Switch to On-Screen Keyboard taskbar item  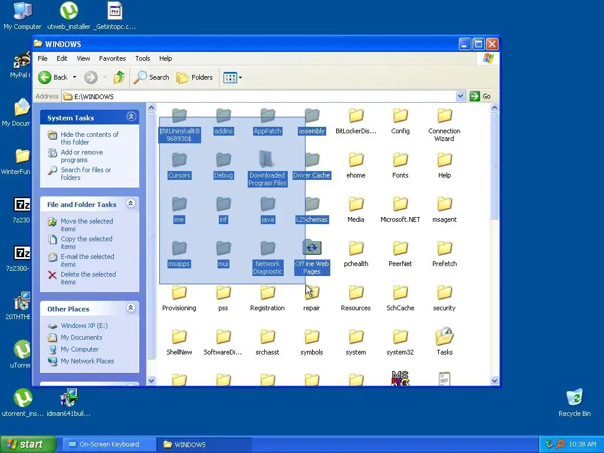[109, 445]
